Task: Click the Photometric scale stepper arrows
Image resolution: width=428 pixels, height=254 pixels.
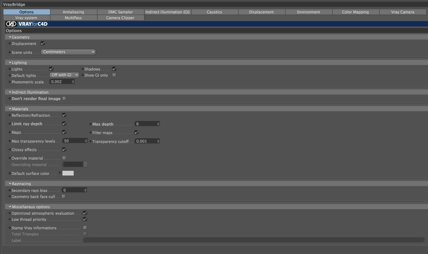Action: [73, 82]
